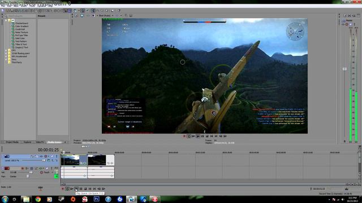This screenshot has width=362, height=203.
Task: Stop playback under the video preview window
Action: (207, 136)
